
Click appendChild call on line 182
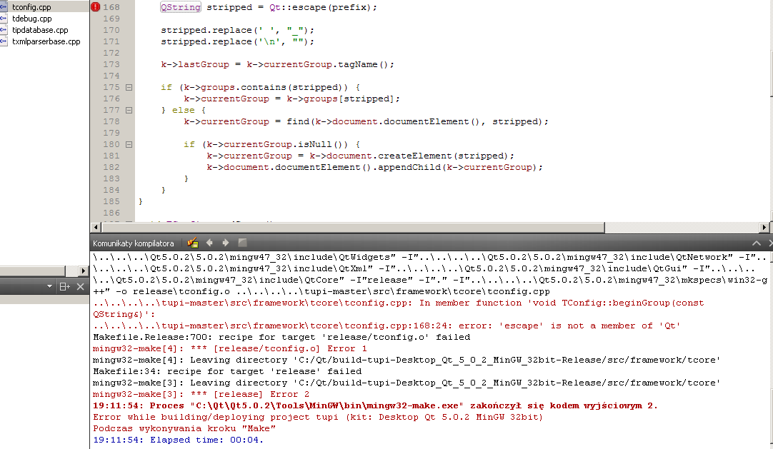[457, 167]
